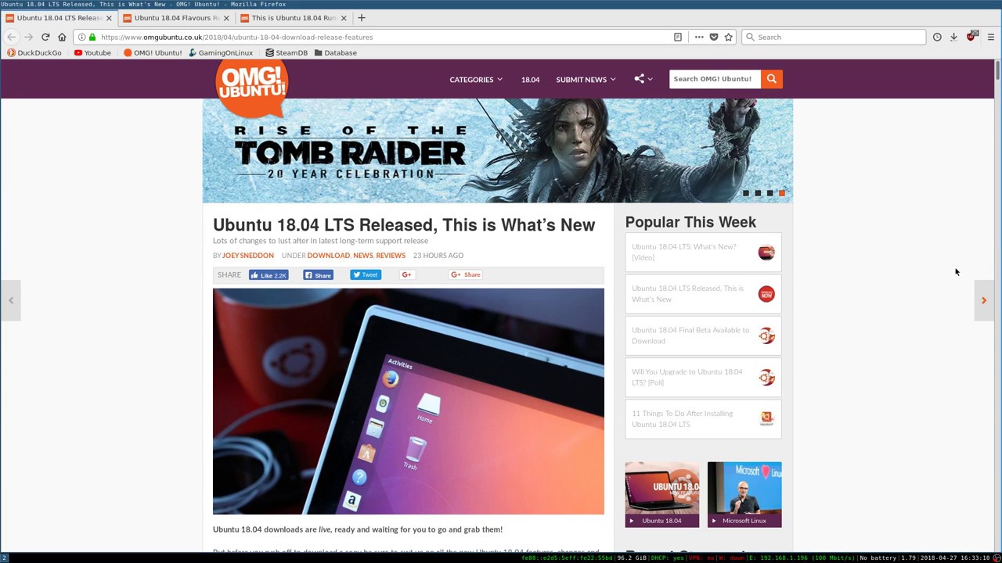Click the article headline title
1002x563 pixels.
point(404,225)
